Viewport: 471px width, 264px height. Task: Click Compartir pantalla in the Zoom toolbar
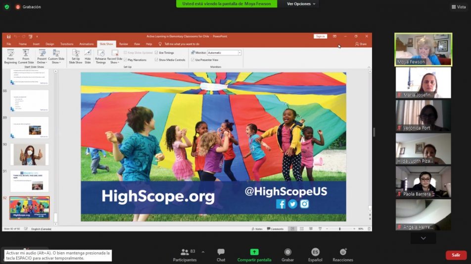pos(254,255)
